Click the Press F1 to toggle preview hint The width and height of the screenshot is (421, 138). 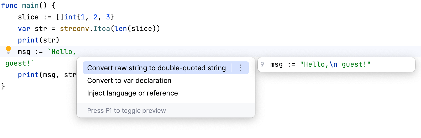point(126,111)
